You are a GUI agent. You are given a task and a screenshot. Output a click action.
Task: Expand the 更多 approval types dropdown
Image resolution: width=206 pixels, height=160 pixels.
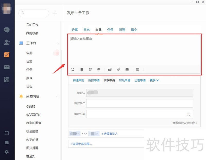(x=154, y=80)
